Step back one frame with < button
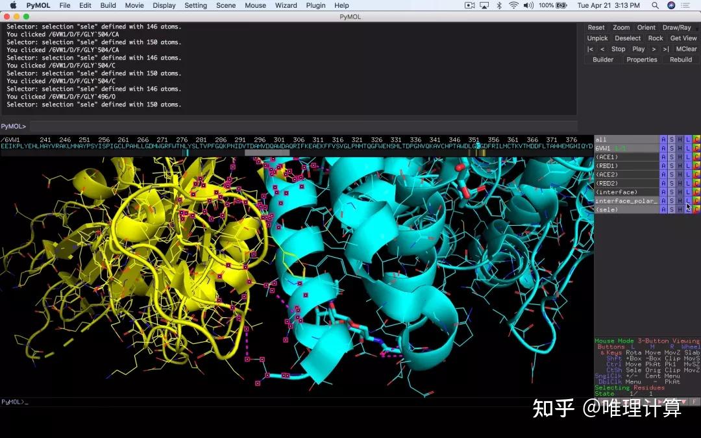The width and height of the screenshot is (701, 438). tap(602, 49)
